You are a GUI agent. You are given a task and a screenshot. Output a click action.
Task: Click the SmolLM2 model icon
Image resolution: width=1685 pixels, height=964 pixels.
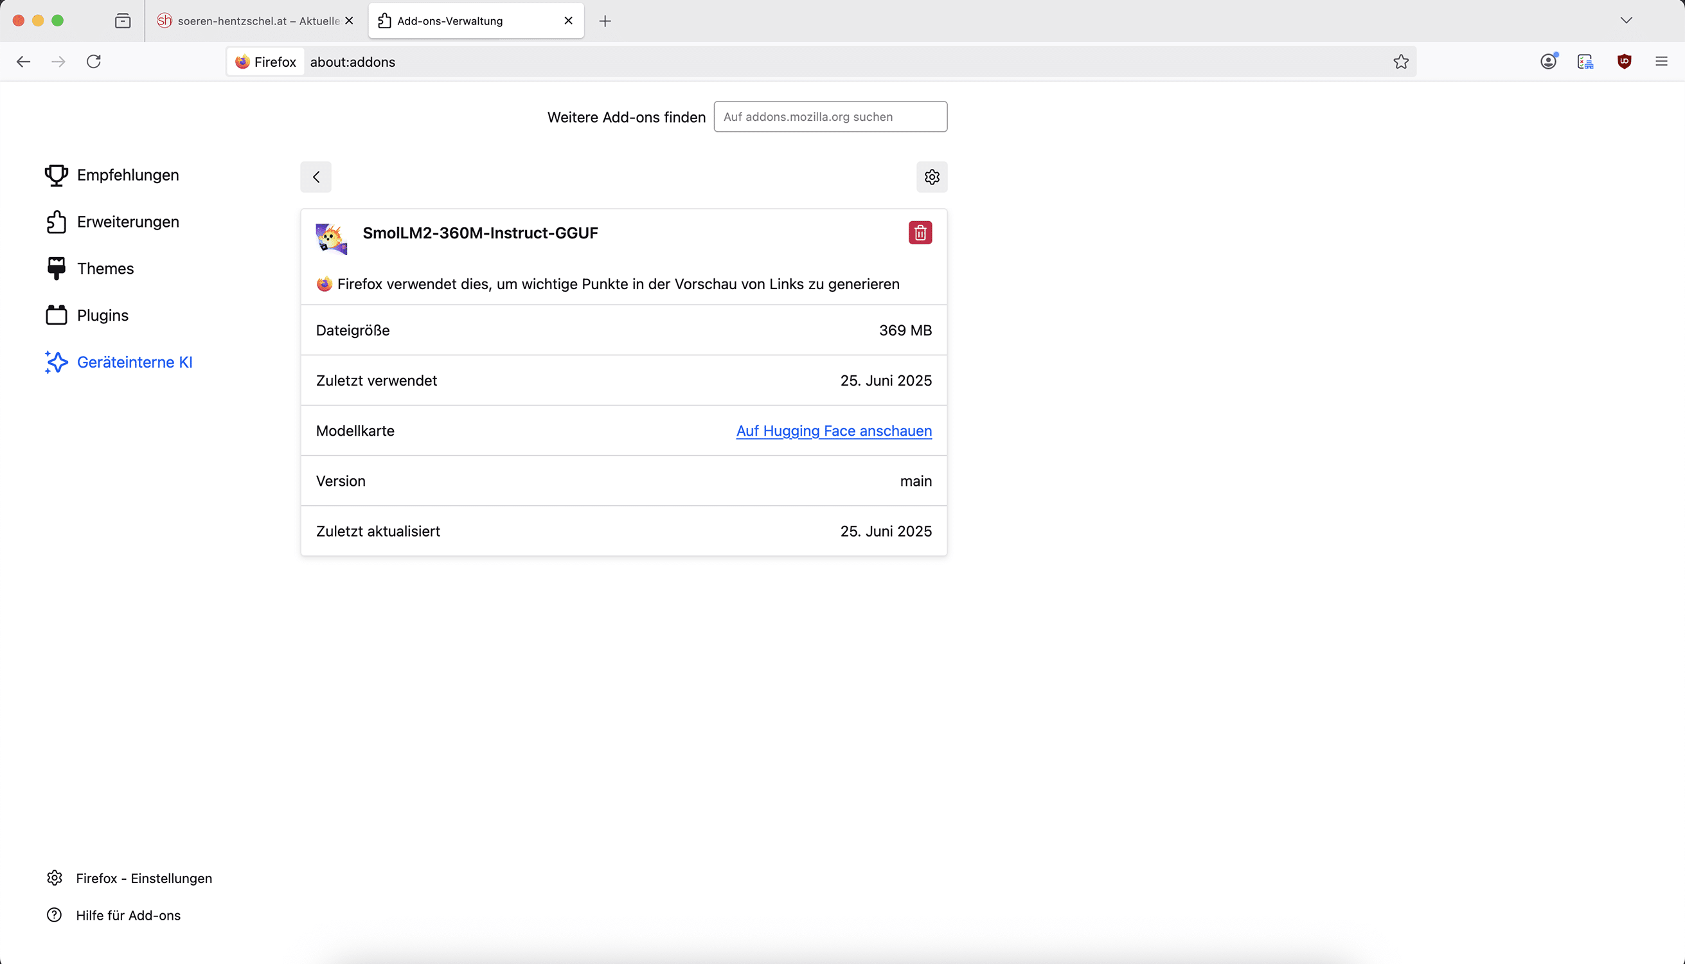(x=331, y=238)
